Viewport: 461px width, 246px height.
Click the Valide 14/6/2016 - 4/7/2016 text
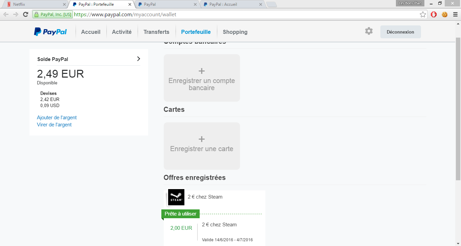[227, 240]
